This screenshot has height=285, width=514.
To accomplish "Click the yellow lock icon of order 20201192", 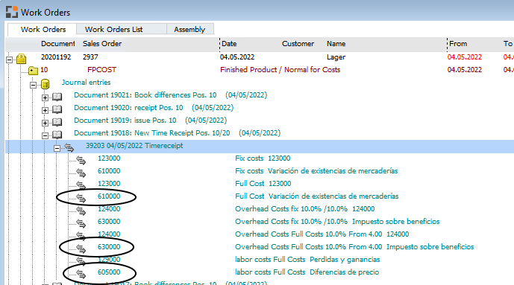I will (x=22, y=59).
